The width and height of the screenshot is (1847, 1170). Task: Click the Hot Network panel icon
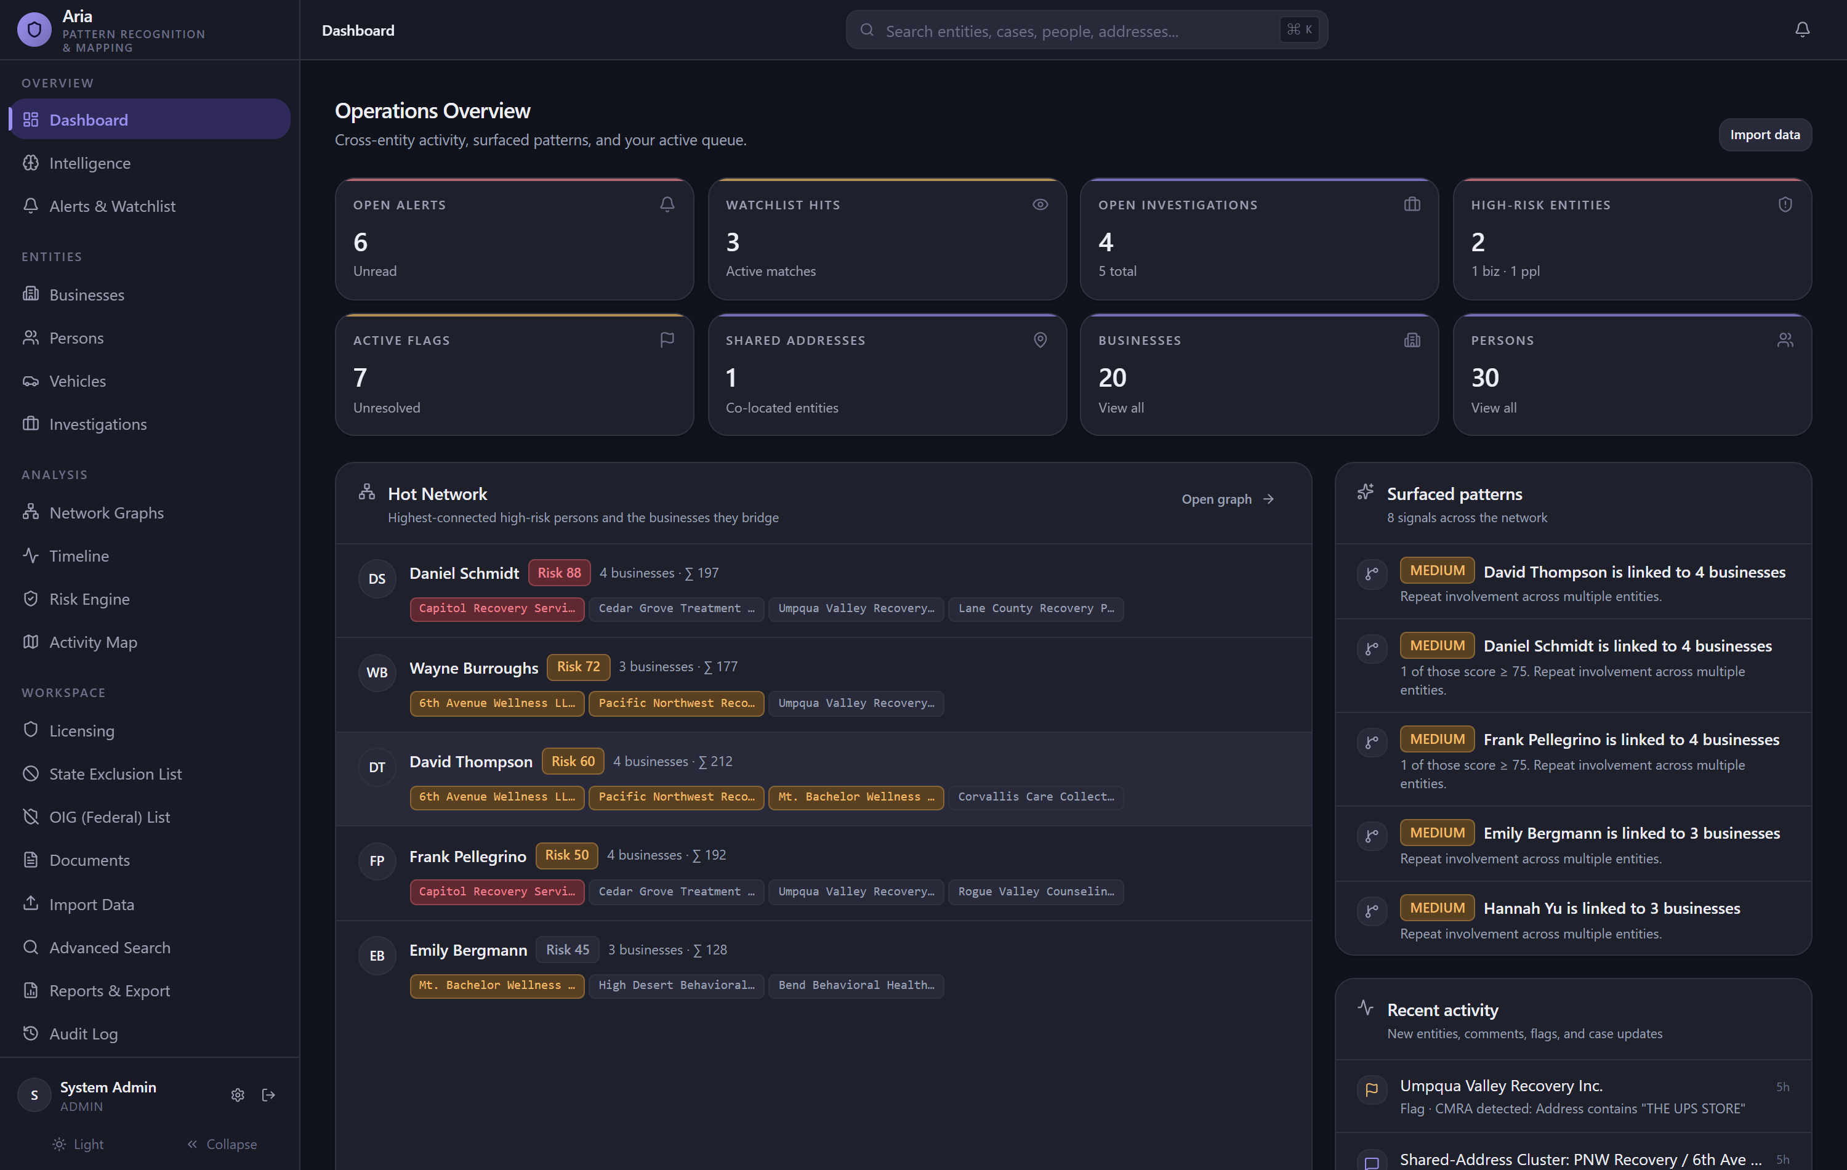[x=367, y=492]
